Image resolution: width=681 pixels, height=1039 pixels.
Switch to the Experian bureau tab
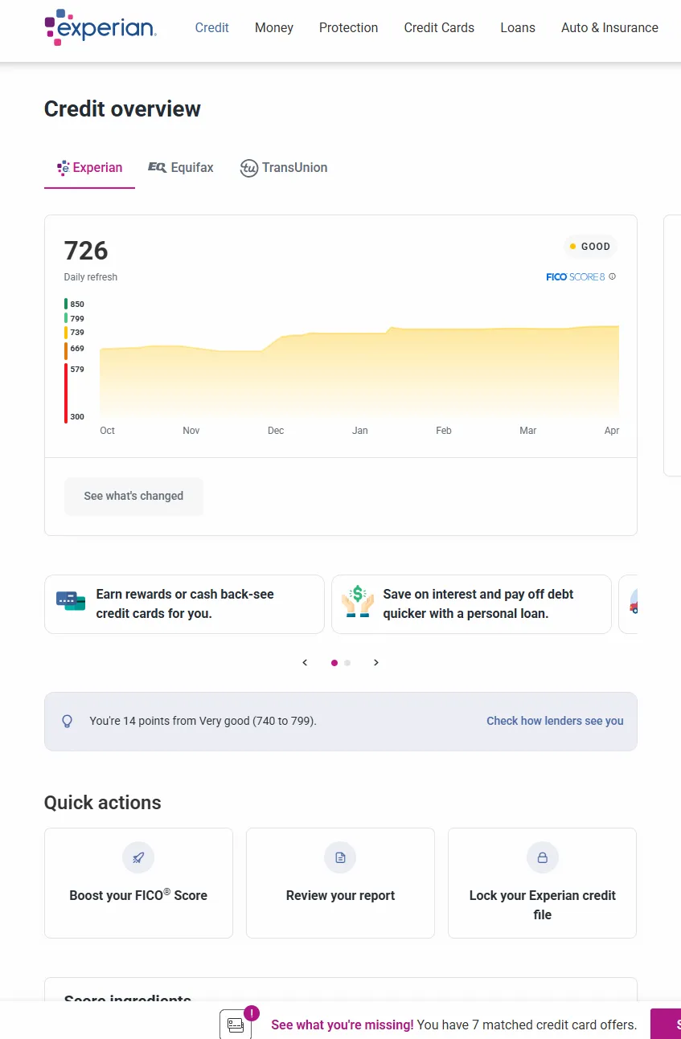[89, 168]
